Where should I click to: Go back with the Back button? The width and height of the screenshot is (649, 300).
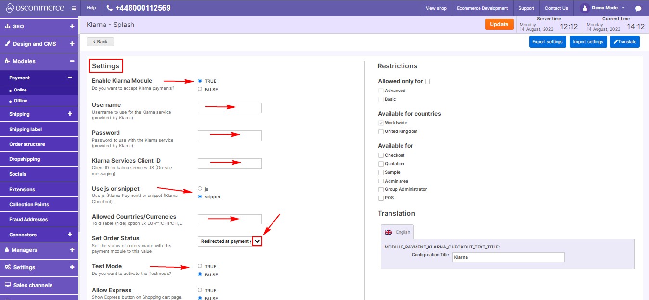100,42
